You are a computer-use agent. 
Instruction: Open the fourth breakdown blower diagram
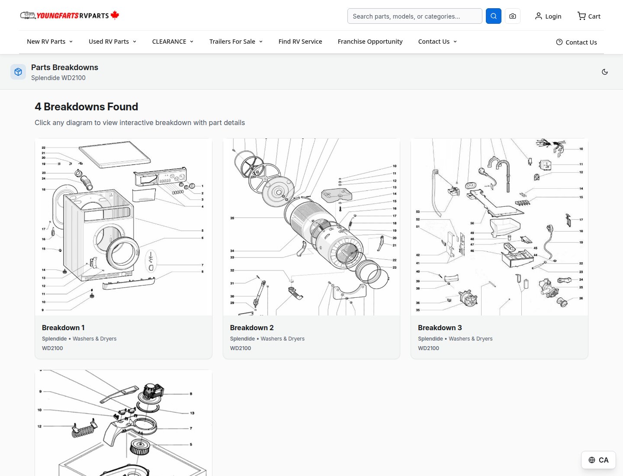(123, 423)
